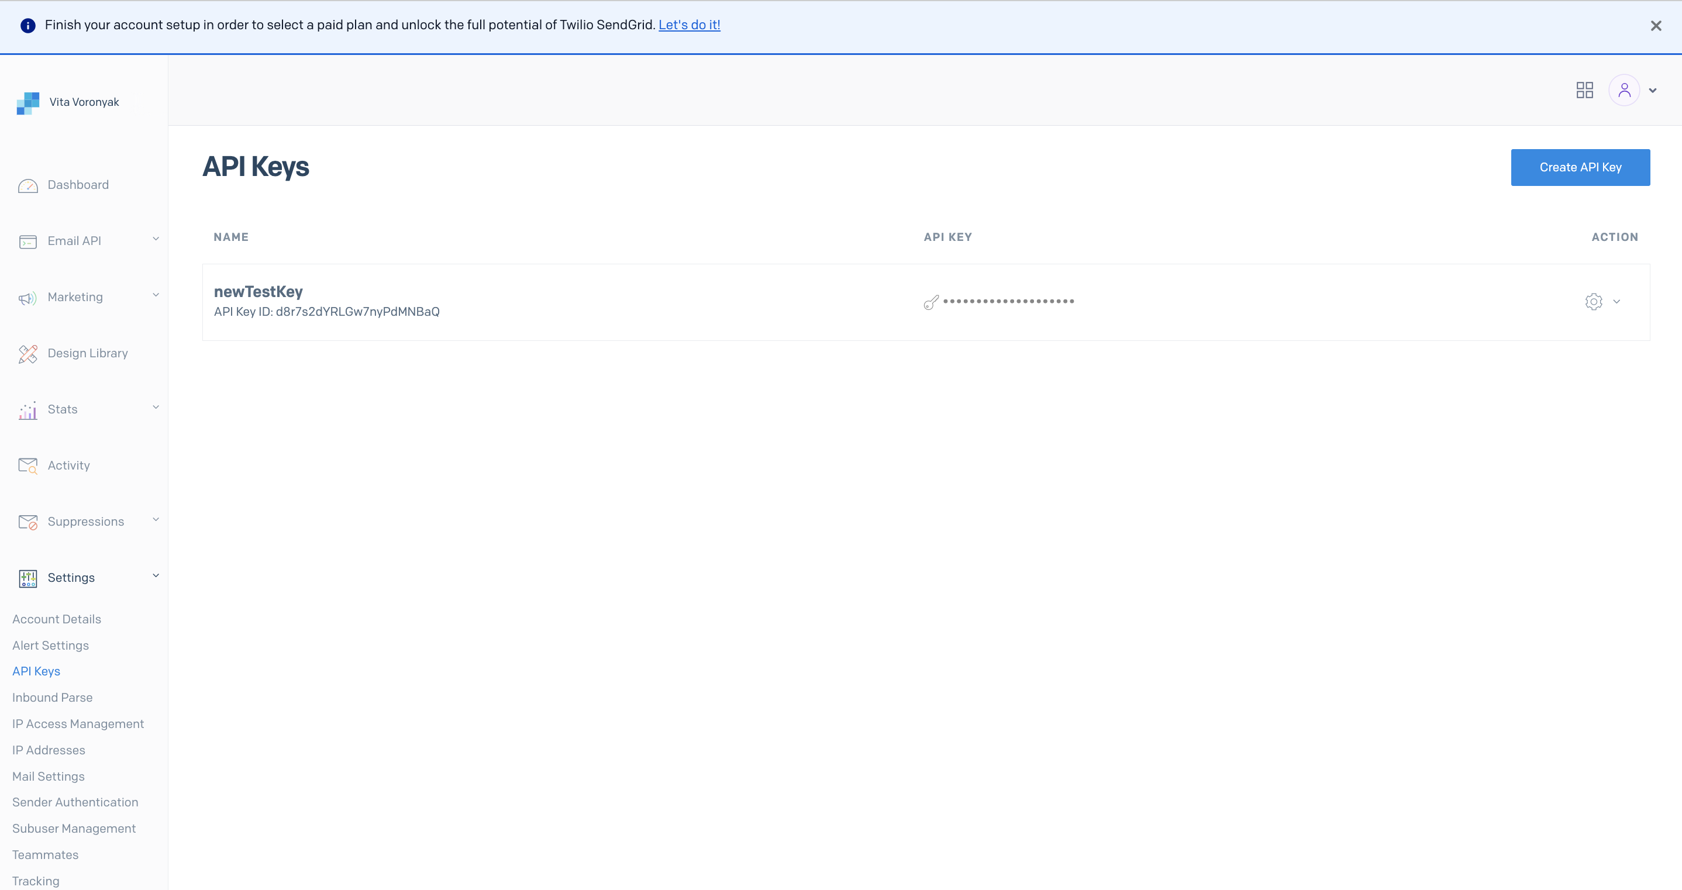The width and height of the screenshot is (1682, 890).
Task: Expand the actions chevron next to the gear
Action: pyautogui.click(x=1616, y=302)
